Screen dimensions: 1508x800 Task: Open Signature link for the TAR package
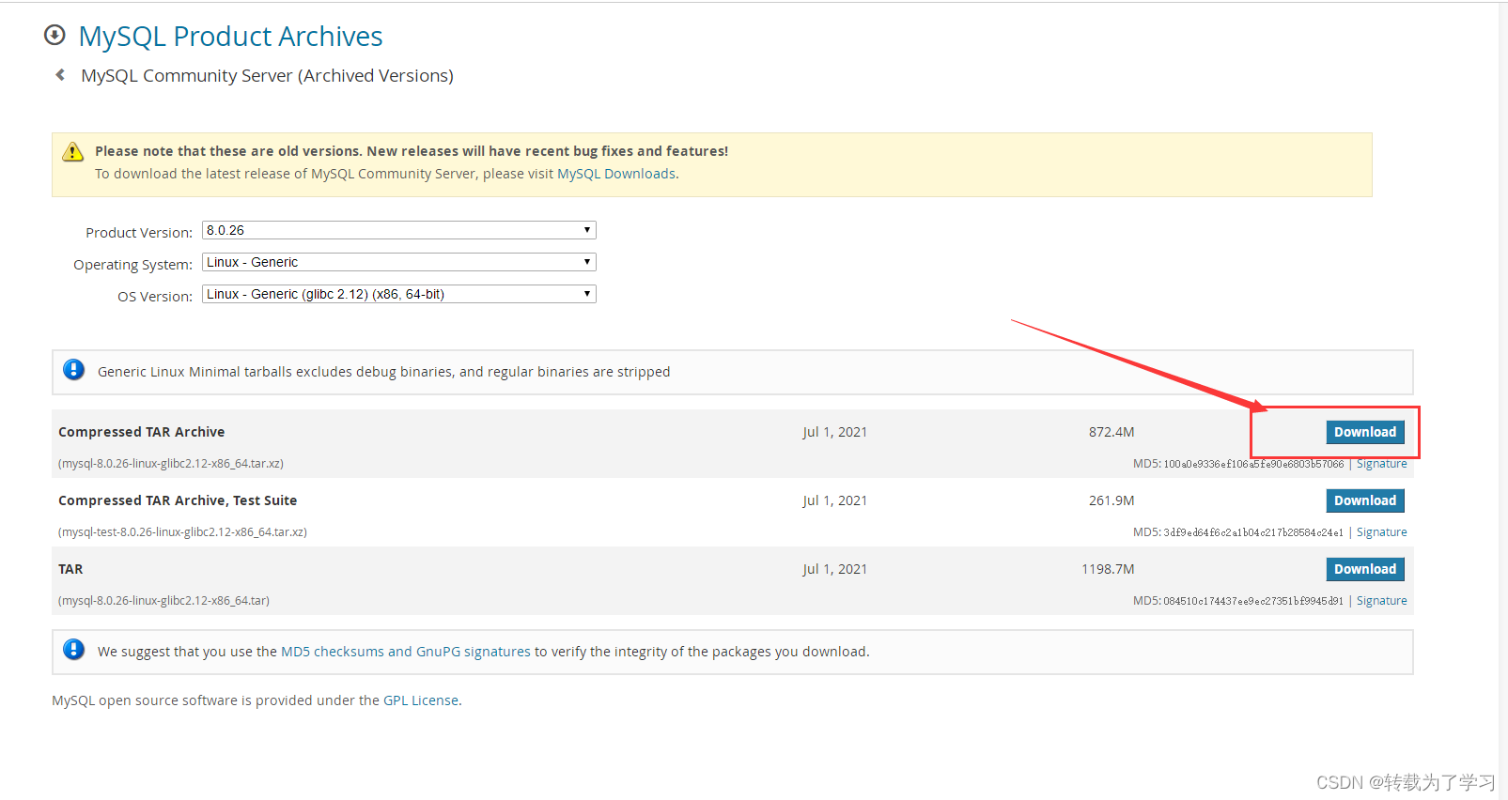1381,601
